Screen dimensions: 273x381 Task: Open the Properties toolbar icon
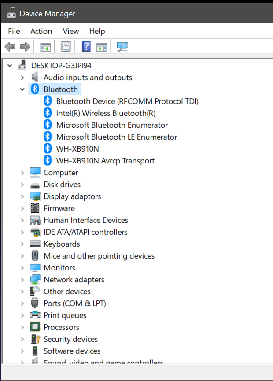pos(66,46)
